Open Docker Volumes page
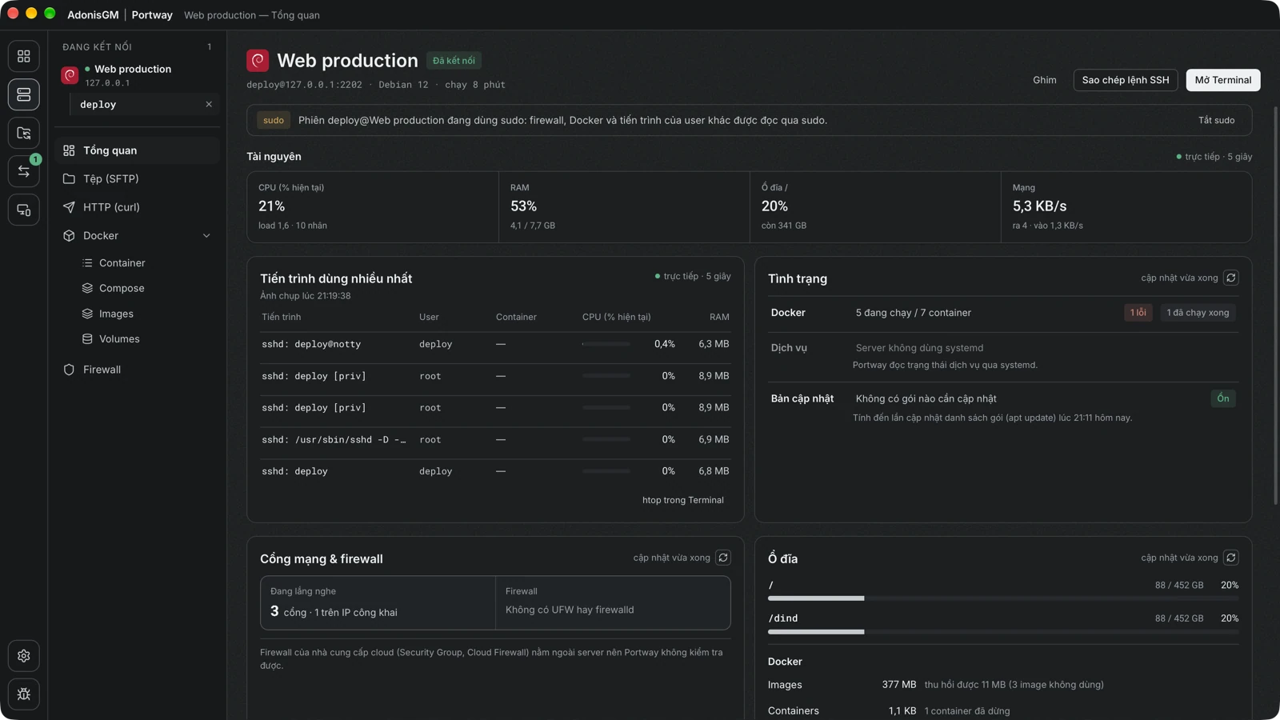The height and width of the screenshot is (720, 1280). [146, 339]
